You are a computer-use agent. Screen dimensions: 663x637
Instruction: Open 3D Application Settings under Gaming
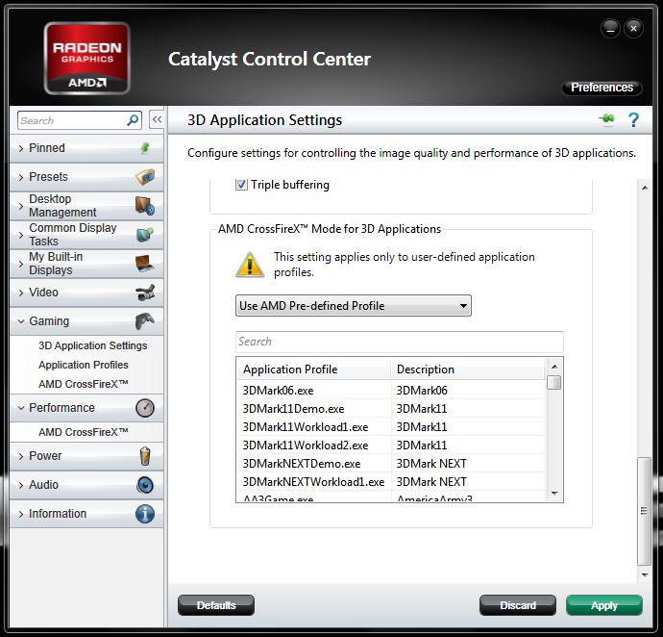click(x=92, y=345)
